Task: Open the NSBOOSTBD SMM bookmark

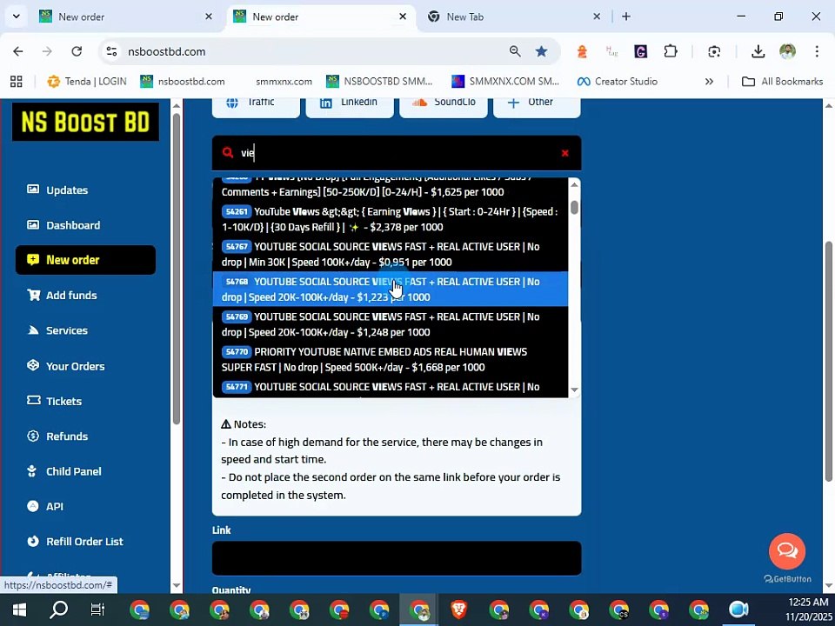Action: pyautogui.click(x=379, y=82)
